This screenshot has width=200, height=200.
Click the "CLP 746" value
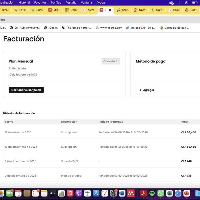point(186,161)
